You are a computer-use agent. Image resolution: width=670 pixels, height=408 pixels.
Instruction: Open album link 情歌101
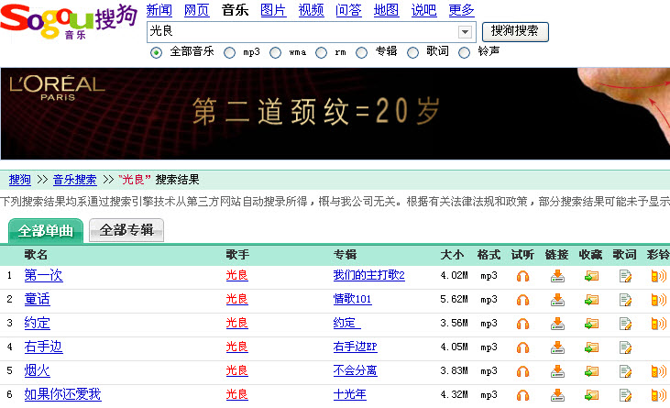(353, 299)
